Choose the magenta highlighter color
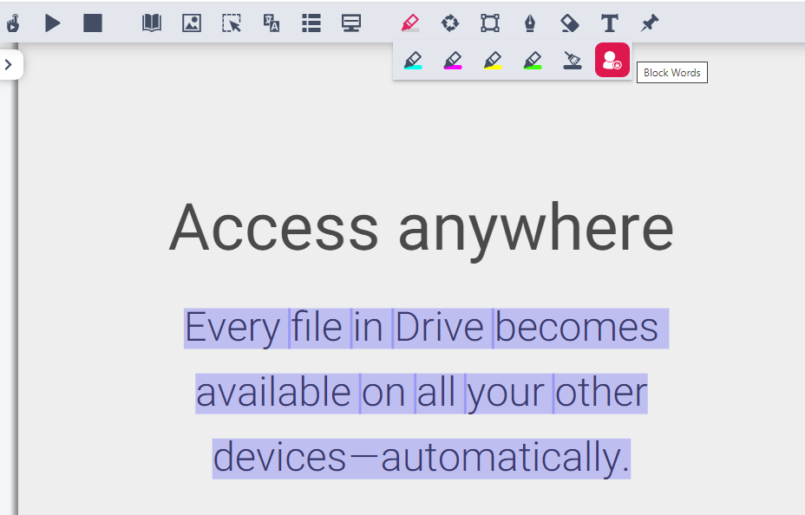 coord(453,61)
